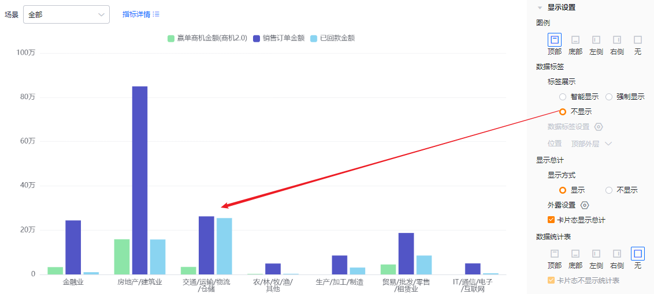654x294 pixels.
Task: Set legend position to 左侧 icon
Action: (x=596, y=40)
